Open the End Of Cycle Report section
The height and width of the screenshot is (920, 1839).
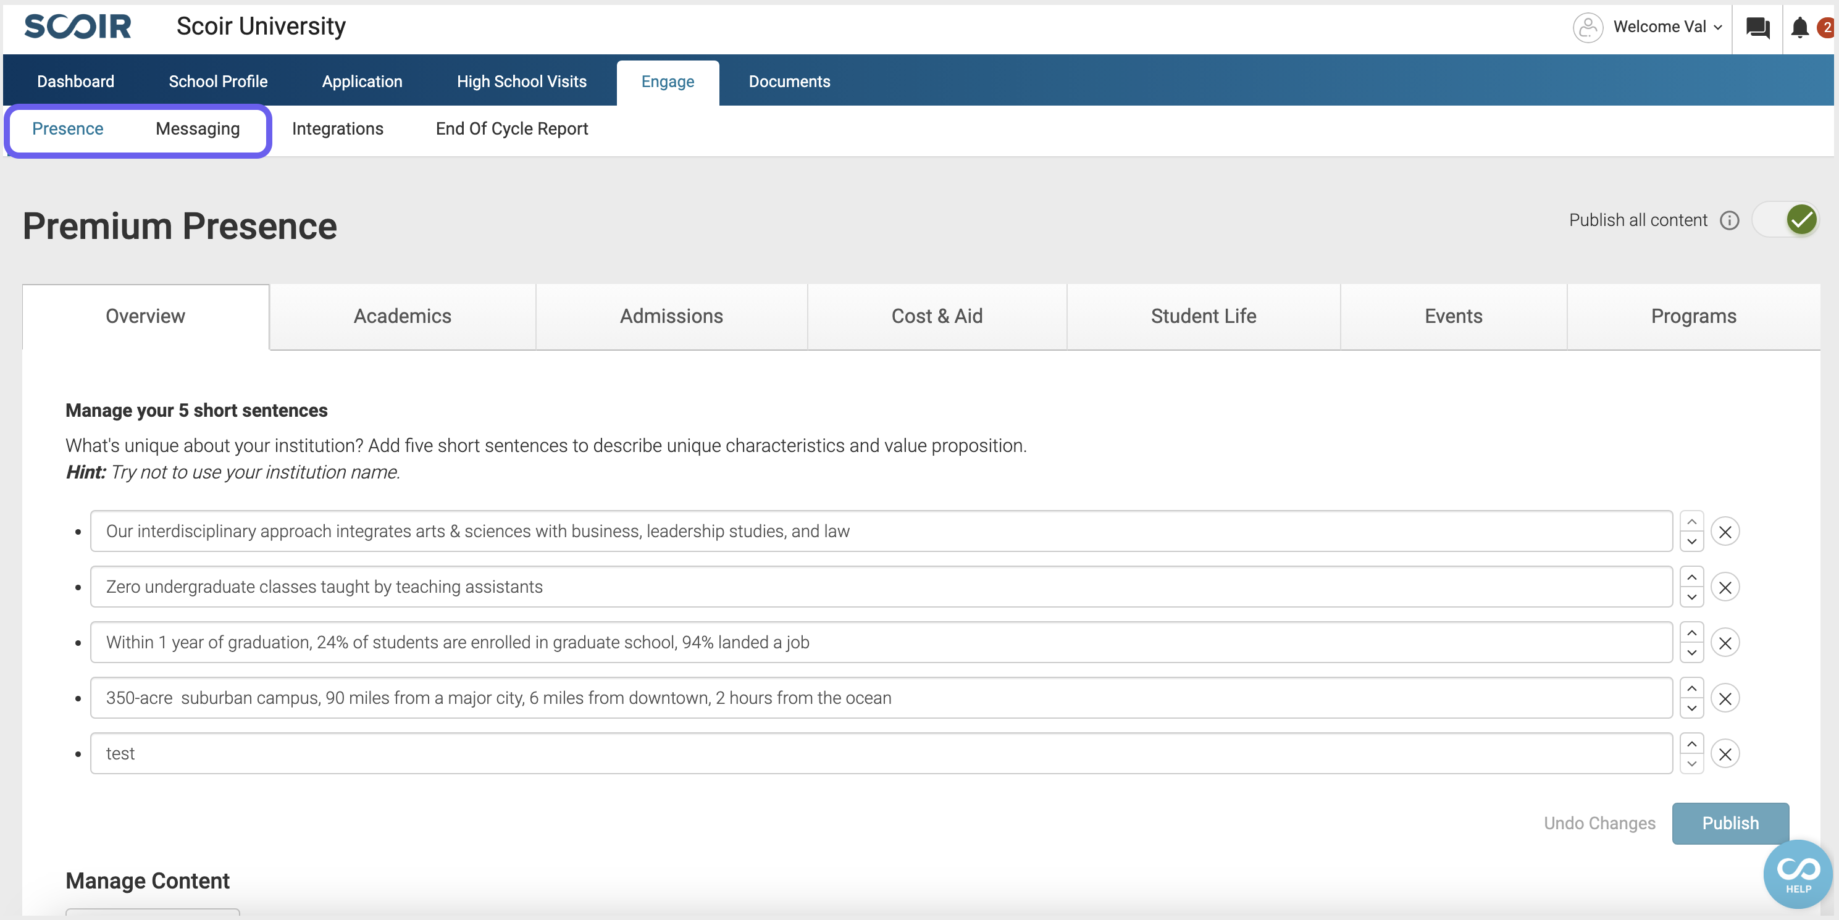coord(512,129)
